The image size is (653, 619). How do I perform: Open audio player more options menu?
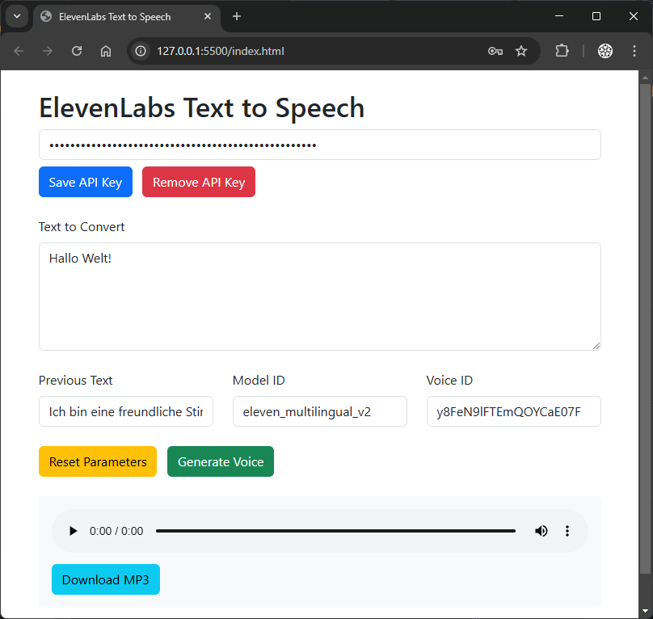[567, 531]
